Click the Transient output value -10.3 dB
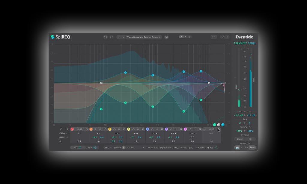The width and height of the screenshot is (307, 184). [x=238, y=115]
